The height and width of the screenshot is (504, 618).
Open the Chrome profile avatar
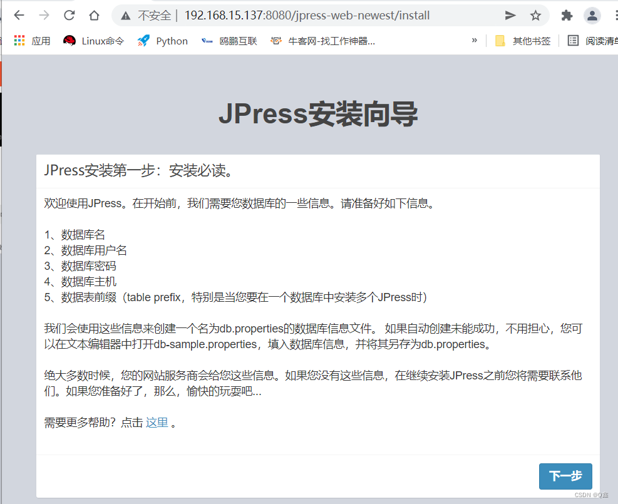tap(592, 15)
